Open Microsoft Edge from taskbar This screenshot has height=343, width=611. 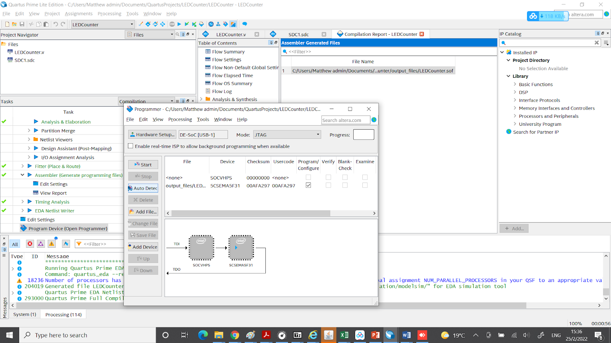(x=203, y=335)
